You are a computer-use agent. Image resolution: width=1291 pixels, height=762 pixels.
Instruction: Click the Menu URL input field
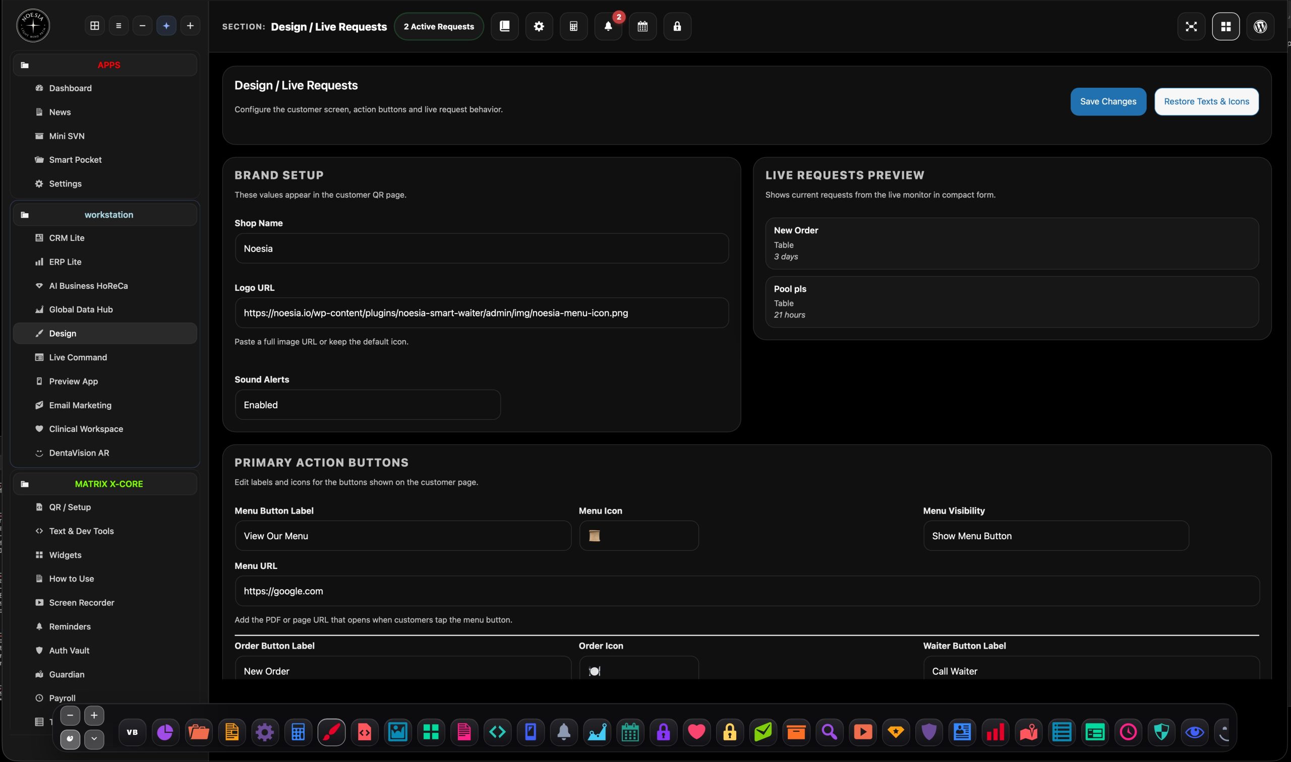(747, 591)
